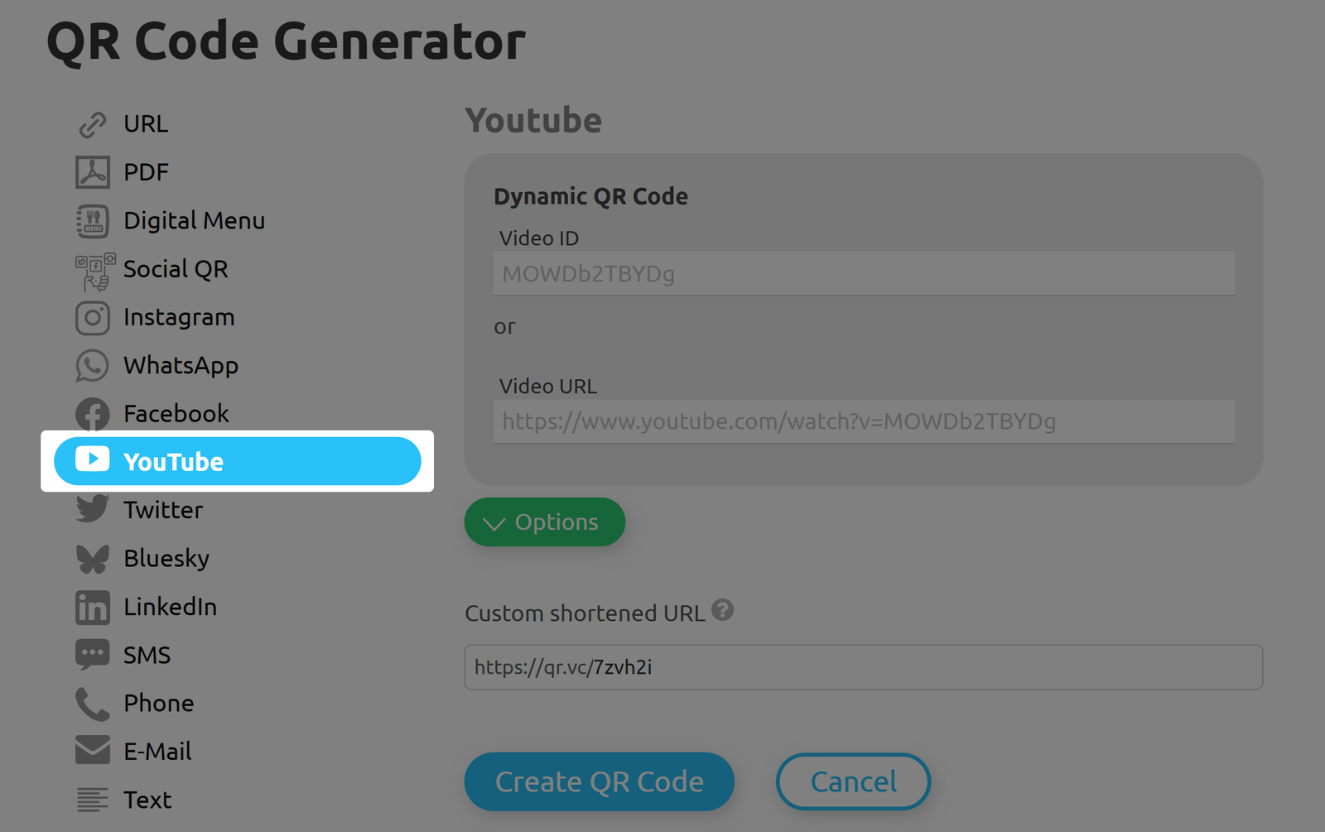The width and height of the screenshot is (1325, 832).
Task: Open the URL QR code type
Action: pos(145,123)
